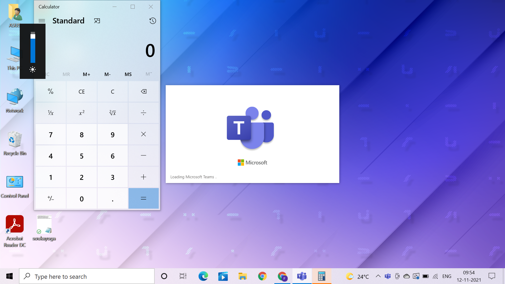Click the reciprocal 1/x button
505x284 pixels.
click(x=51, y=113)
